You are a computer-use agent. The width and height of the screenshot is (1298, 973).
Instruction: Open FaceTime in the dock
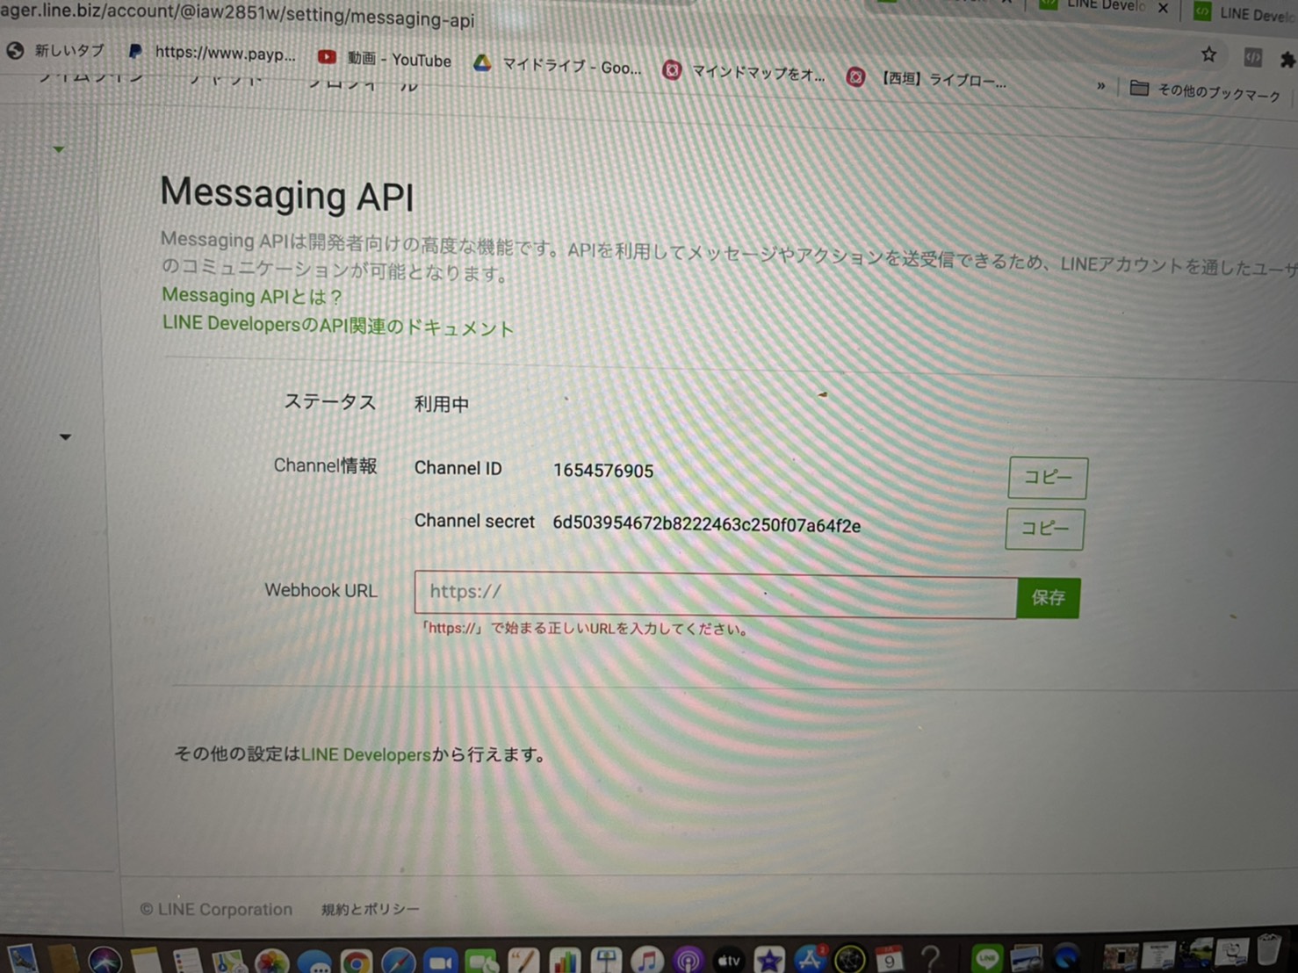point(481,962)
